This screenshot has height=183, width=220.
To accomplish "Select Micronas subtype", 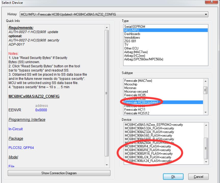I will pos(163,88).
